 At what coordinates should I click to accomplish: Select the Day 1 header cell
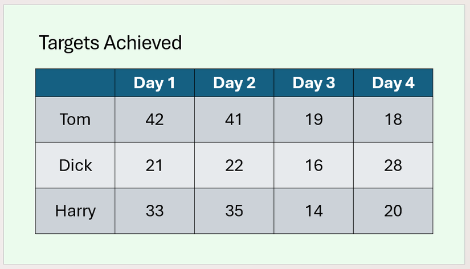pyautogui.click(x=154, y=83)
